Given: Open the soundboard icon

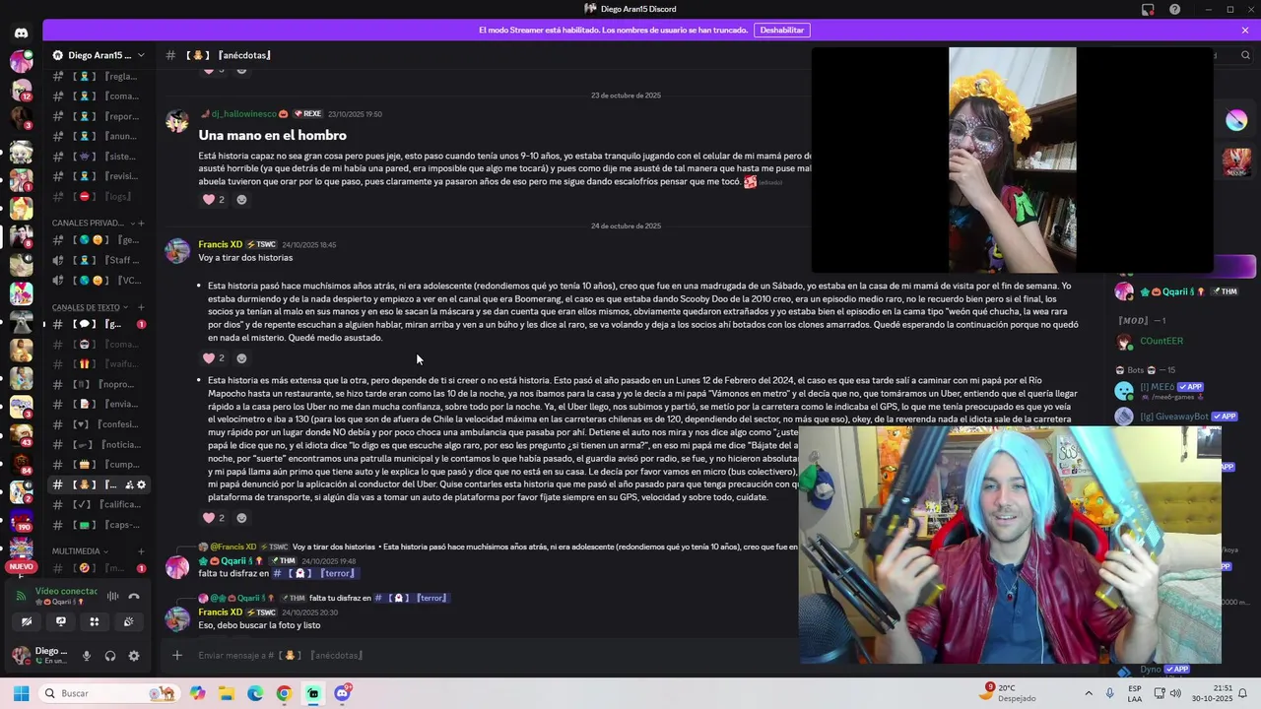Looking at the screenshot, I should pos(128,621).
